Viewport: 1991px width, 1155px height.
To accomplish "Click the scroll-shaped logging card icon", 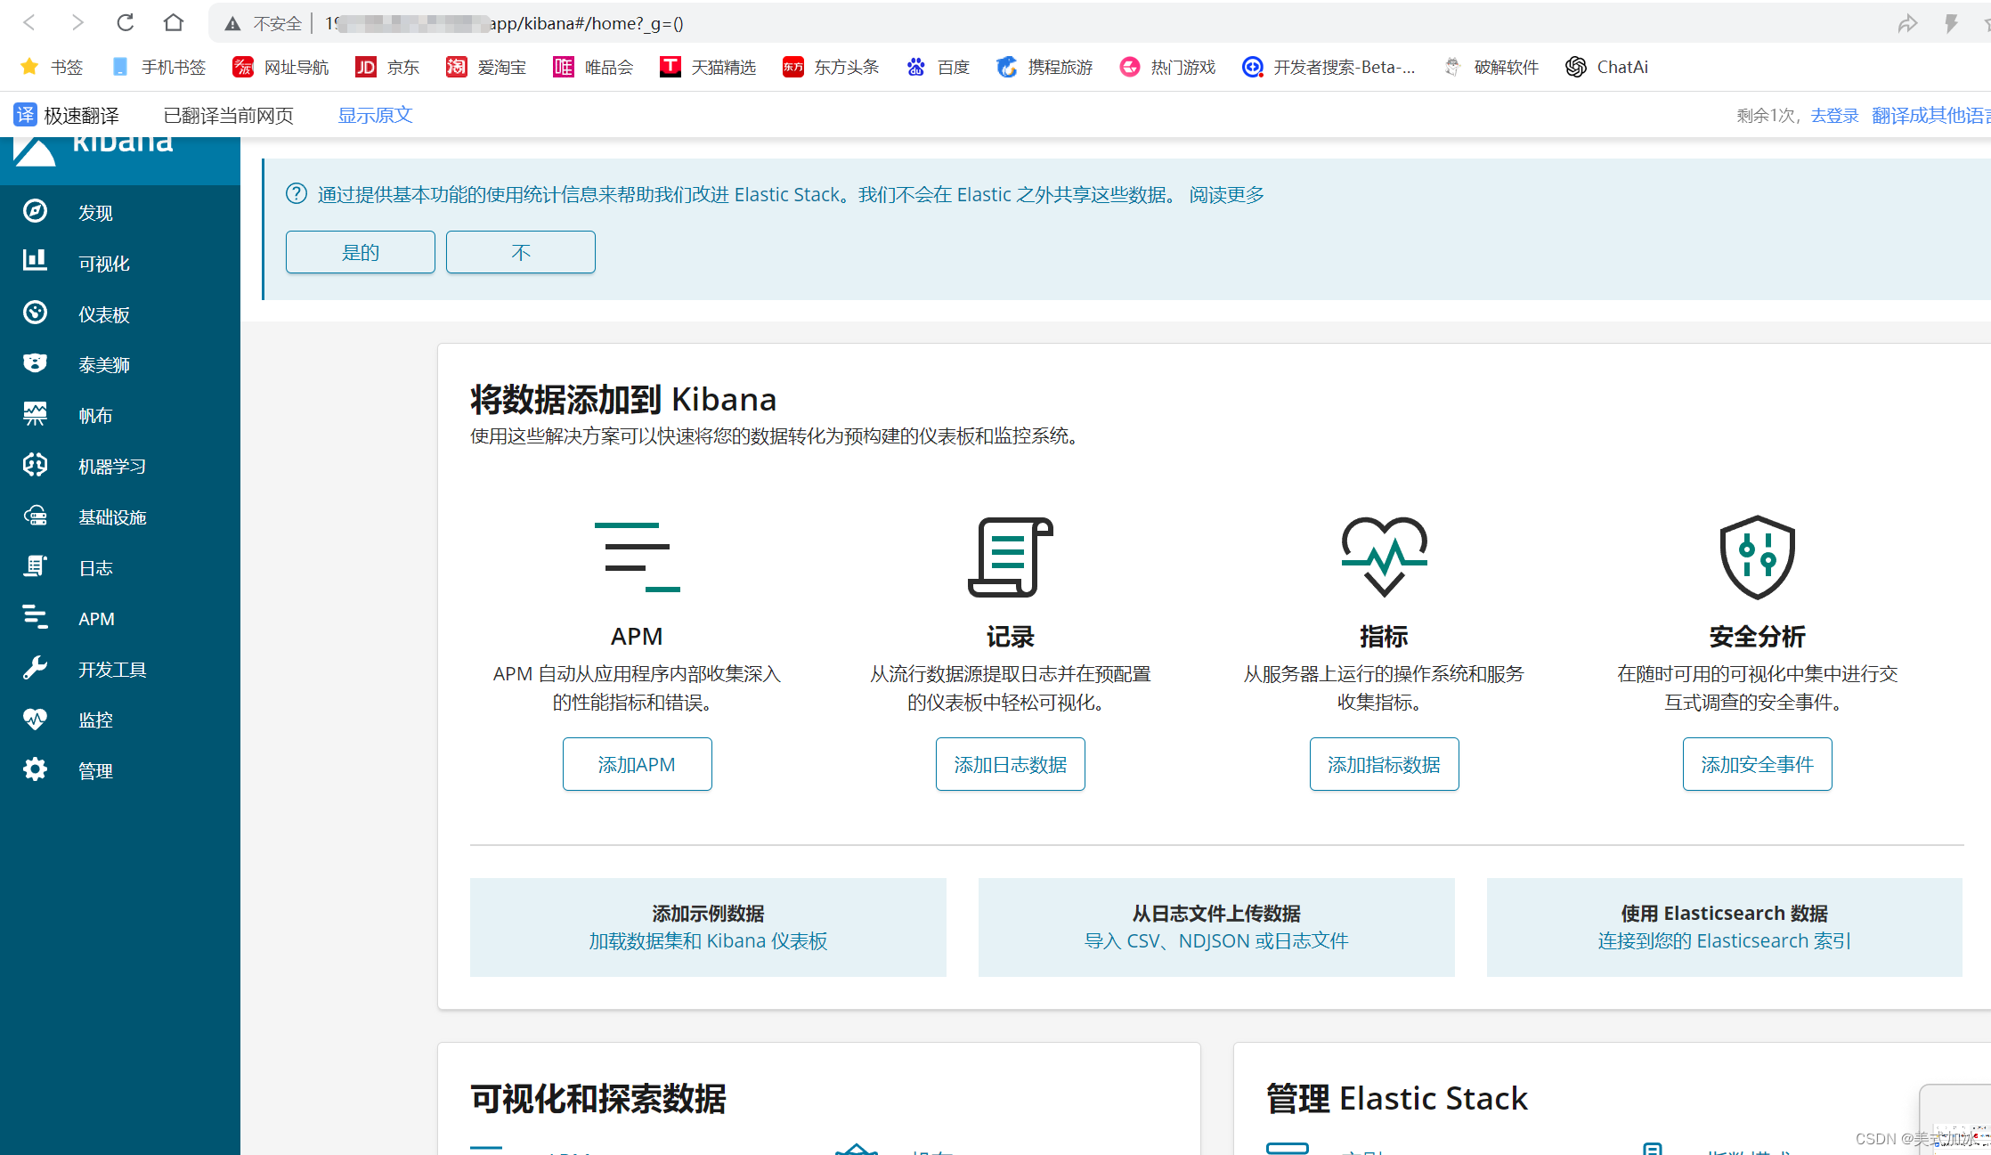I will tap(1011, 557).
